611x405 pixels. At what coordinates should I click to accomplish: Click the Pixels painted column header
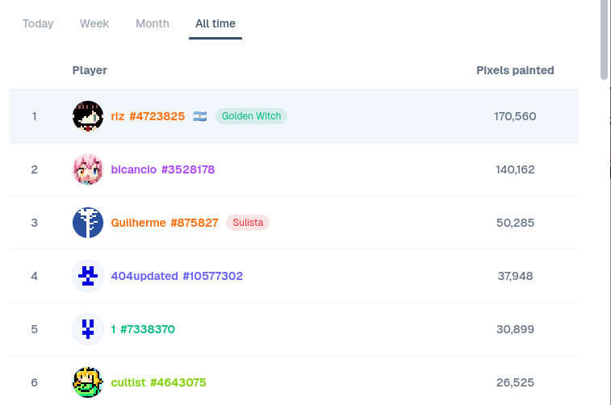pyautogui.click(x=515, y=70)
